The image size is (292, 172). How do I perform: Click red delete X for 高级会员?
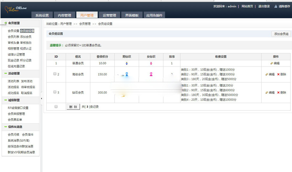click(x=278, y=74)
